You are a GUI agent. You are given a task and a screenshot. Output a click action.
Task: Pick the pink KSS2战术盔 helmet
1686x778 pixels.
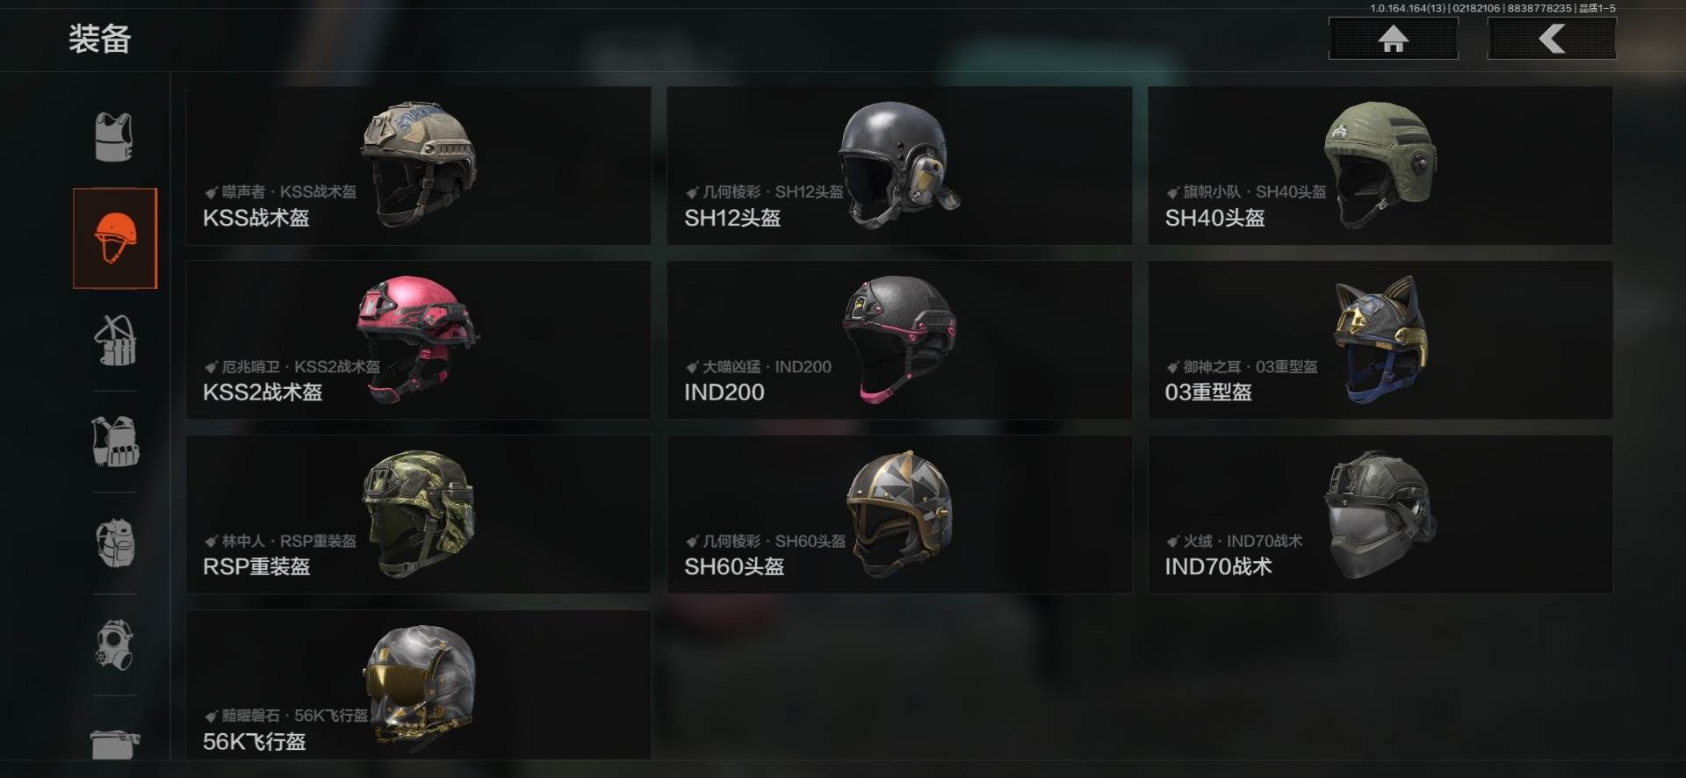(418, 340)
